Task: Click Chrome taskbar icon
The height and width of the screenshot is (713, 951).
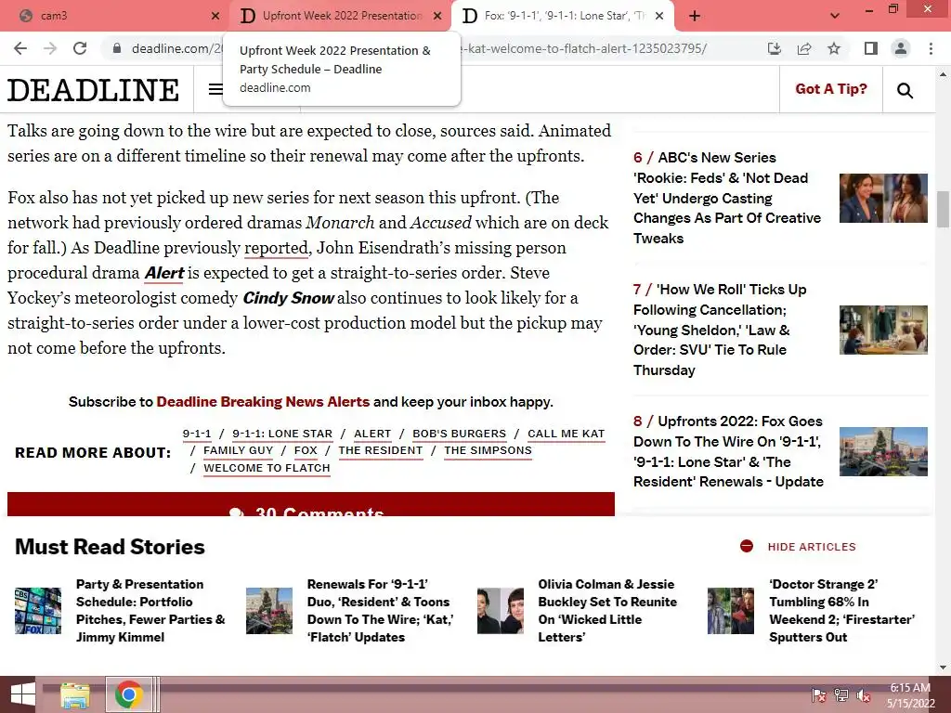Action: pyautogui.click(x=128, y=694)
